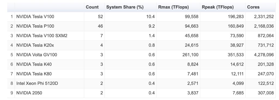Select the NVIDIA Tesla K40 entry

click(34, 64)
